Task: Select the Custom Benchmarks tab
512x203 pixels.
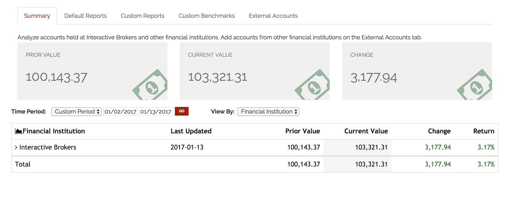Action: [206, 16]
